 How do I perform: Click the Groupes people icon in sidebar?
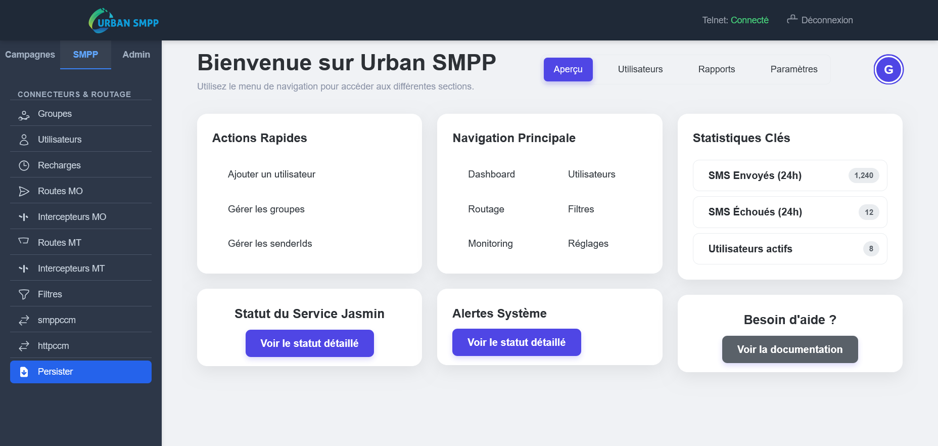click(24, 115)
